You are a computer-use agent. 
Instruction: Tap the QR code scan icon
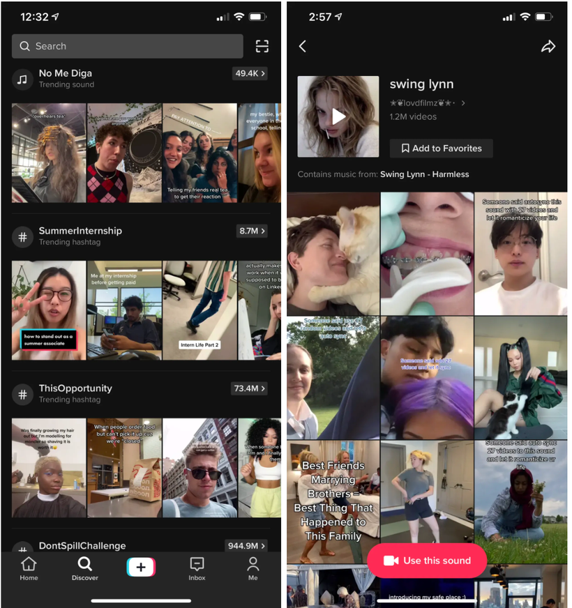[262, 46]
